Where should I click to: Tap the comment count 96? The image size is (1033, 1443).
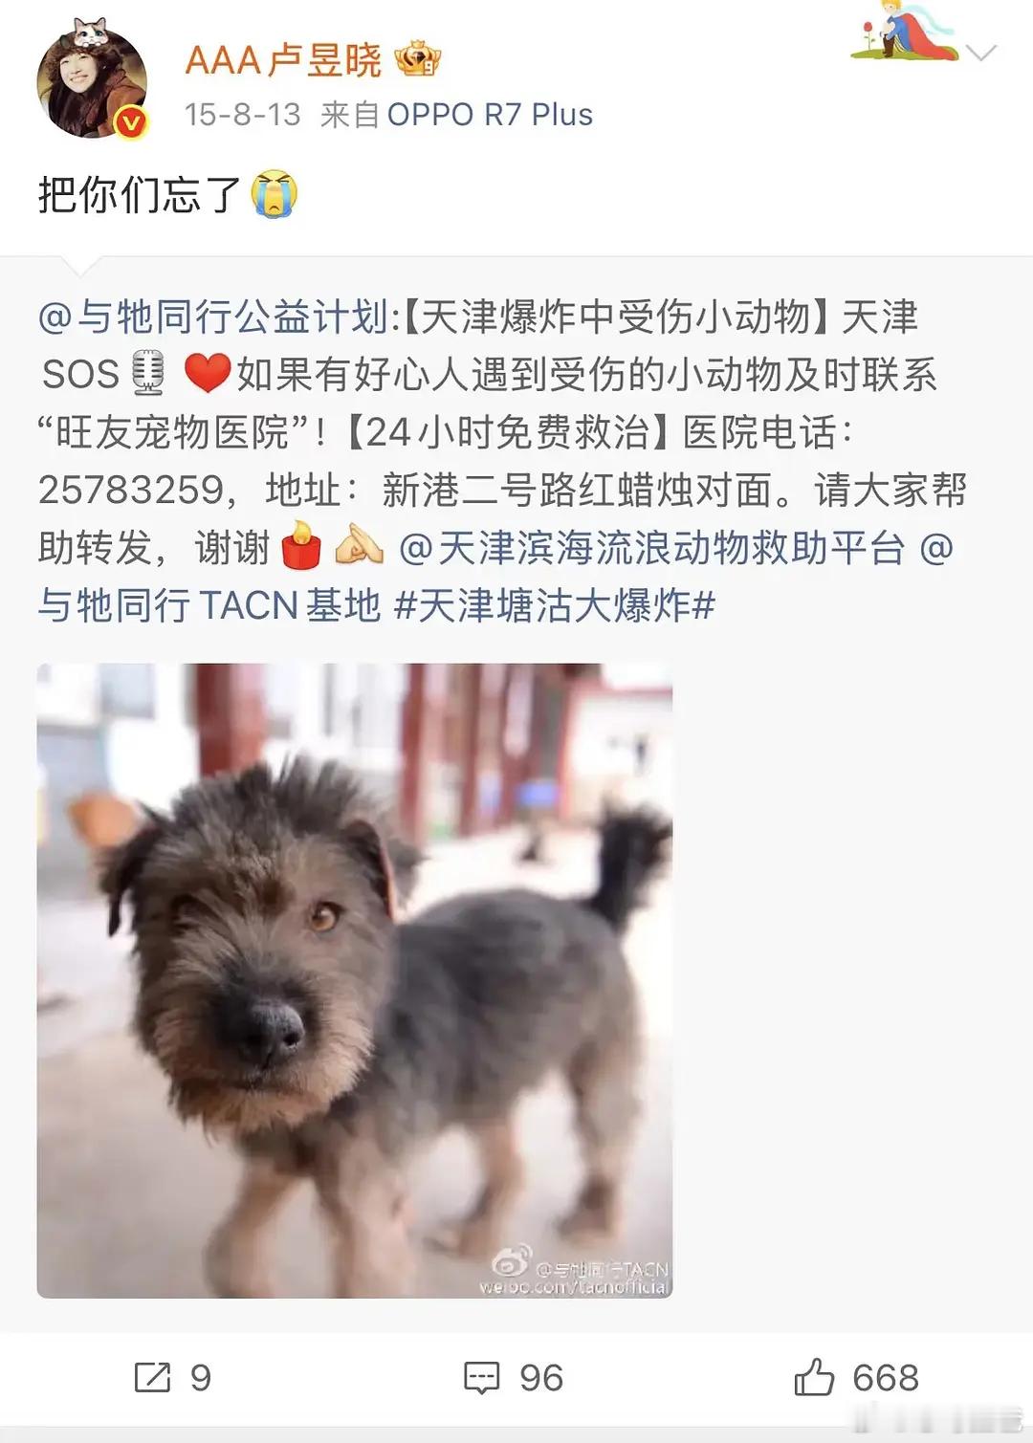pyautogui.click(x=541, y=1378)
